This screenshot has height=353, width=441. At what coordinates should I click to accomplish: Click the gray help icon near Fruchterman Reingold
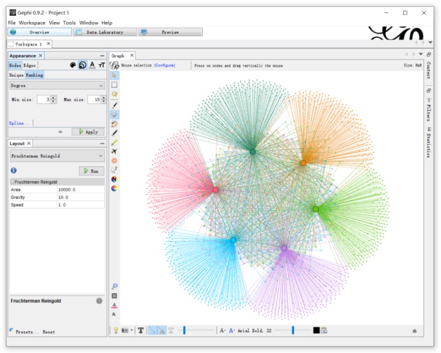click(x=99, y=301)
